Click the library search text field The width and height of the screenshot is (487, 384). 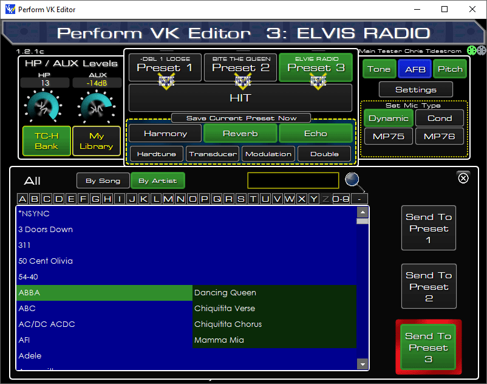click(293, 180)
